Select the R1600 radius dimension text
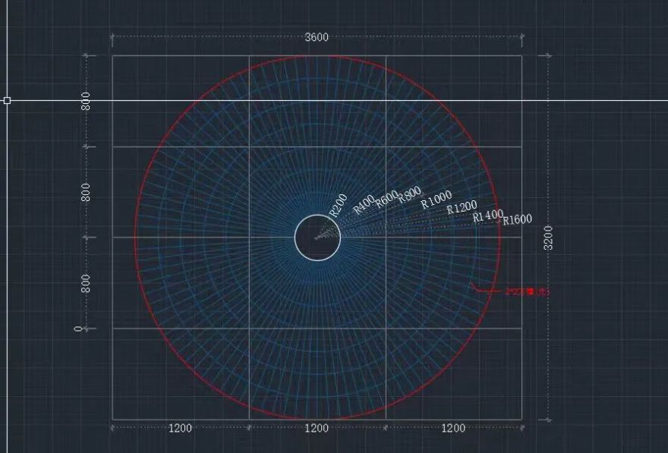 517,220
